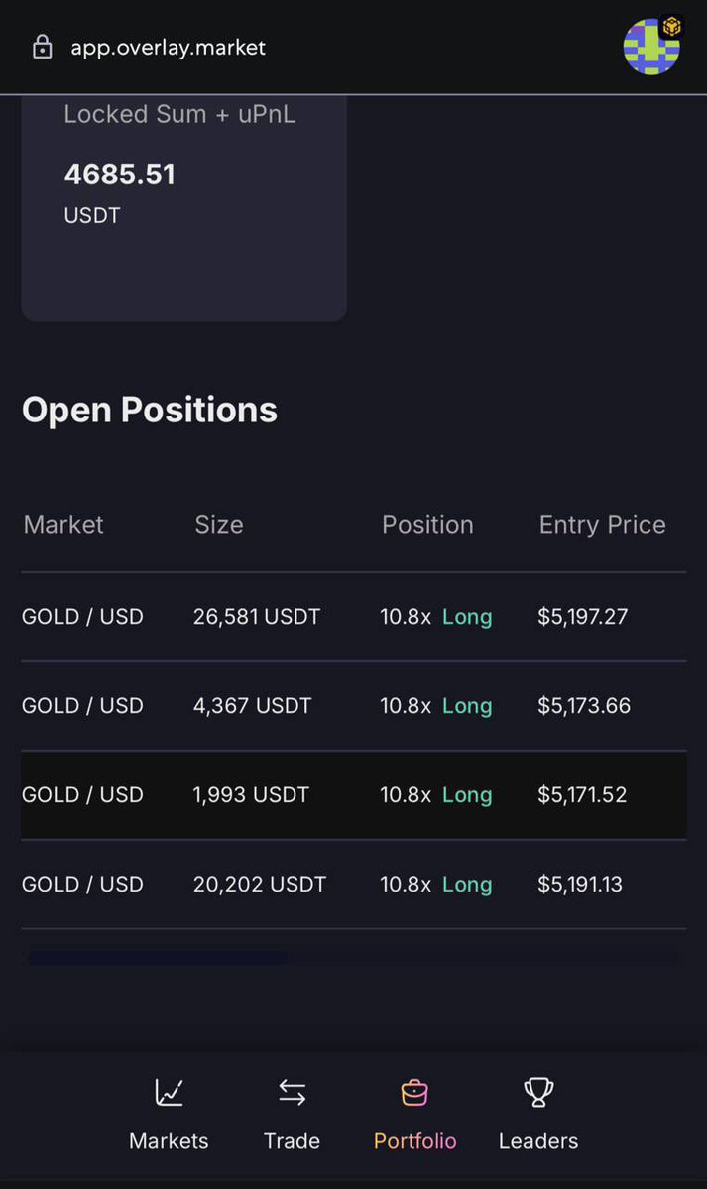The width and height of the screenshot is (707, 1189).
Task: Switch to the Leaders tab label
Action: 538,1141
